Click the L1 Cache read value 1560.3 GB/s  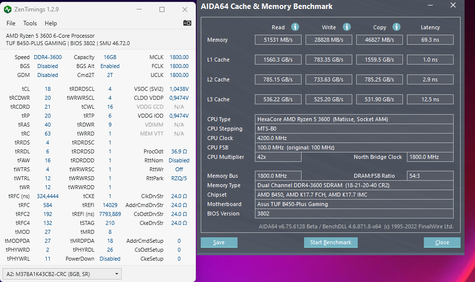point(278,60)
